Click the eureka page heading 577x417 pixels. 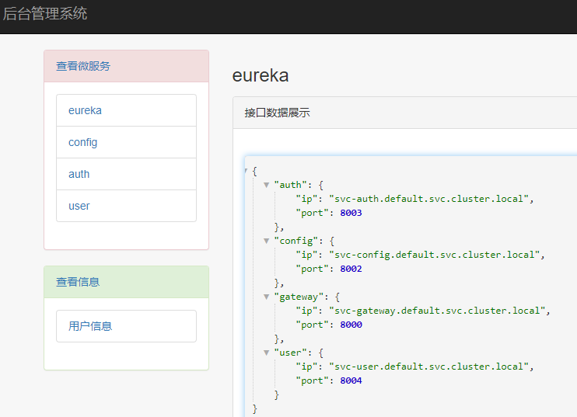point(261,75)
